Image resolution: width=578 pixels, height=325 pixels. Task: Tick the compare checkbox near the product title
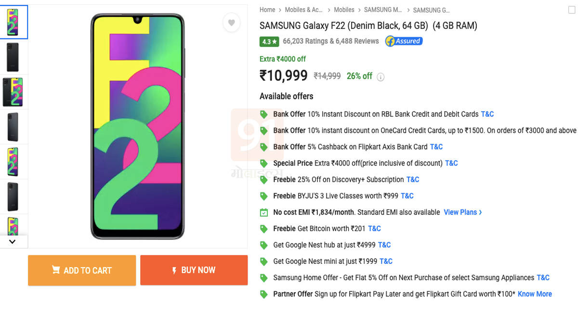572,10
